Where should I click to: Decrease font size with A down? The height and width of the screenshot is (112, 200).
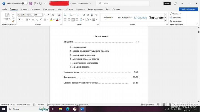48,15
